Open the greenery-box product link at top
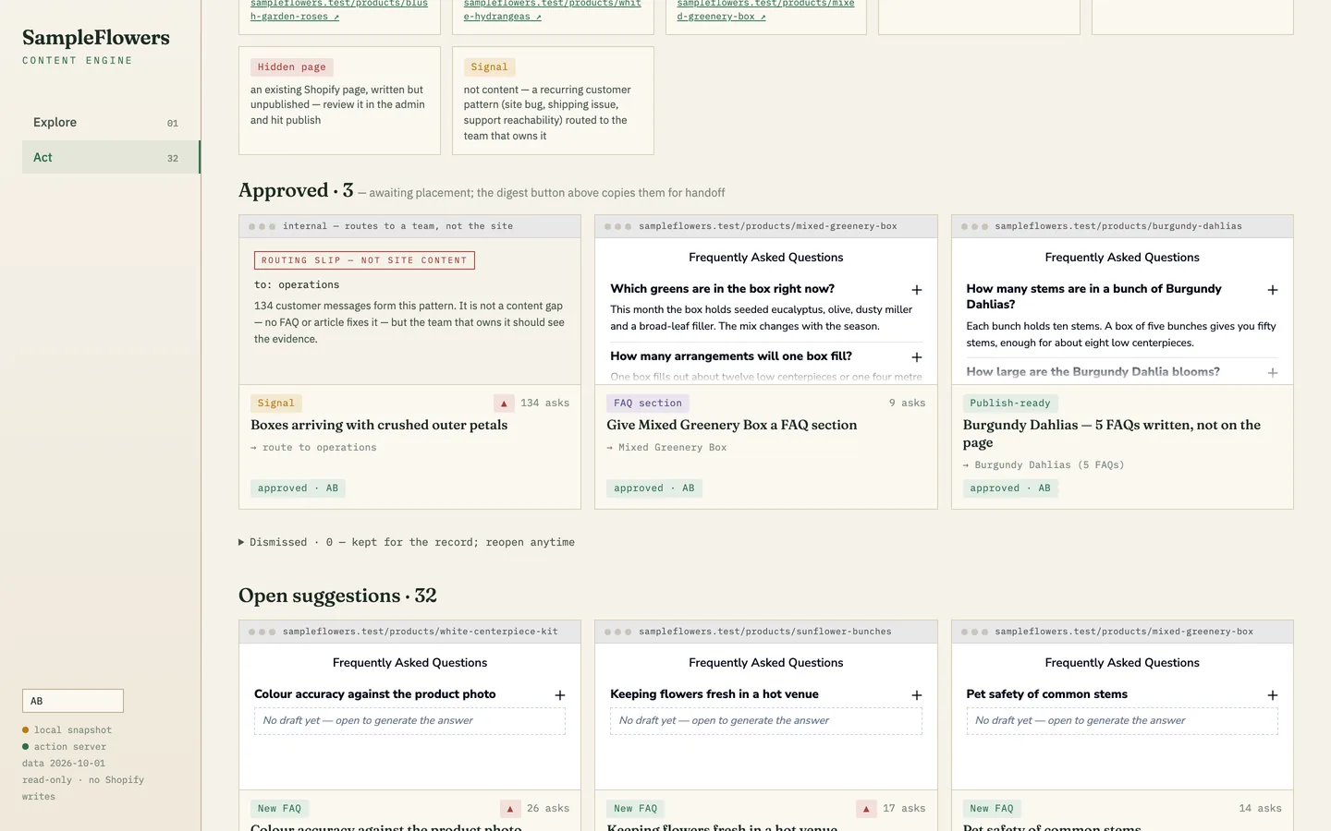The height and width of the screenshot is (831, 1331). click(765, 10)
